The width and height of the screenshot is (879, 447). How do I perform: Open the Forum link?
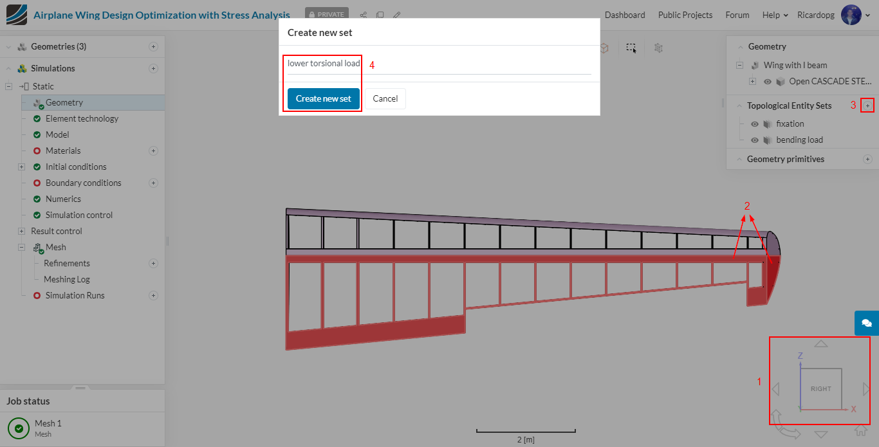pyautogui.click(x=737, y=15)
